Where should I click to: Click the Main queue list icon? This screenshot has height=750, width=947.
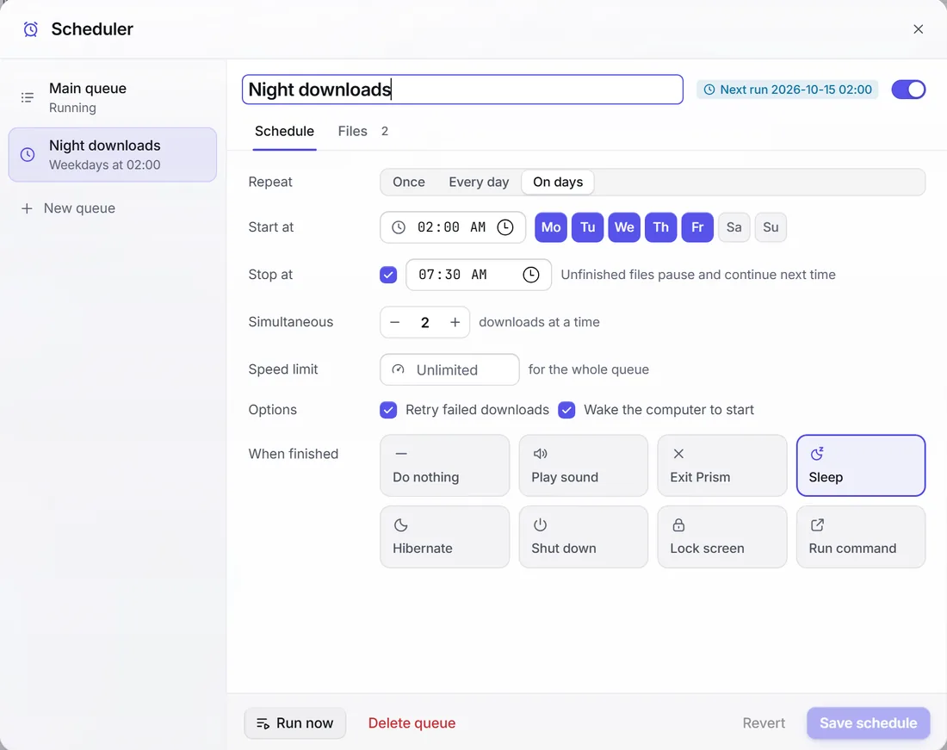pyautogui.click(x=28, y=97)
